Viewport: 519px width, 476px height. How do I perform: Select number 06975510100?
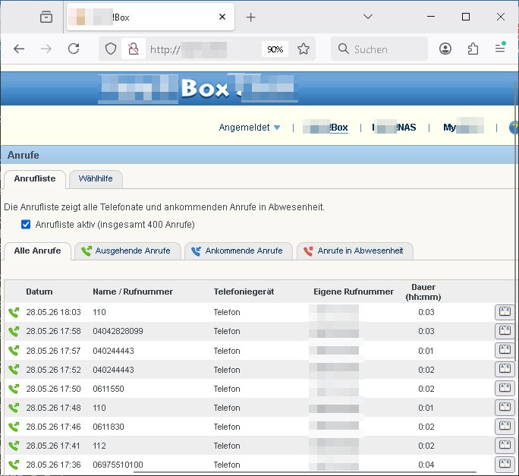(x=118, y=465)
